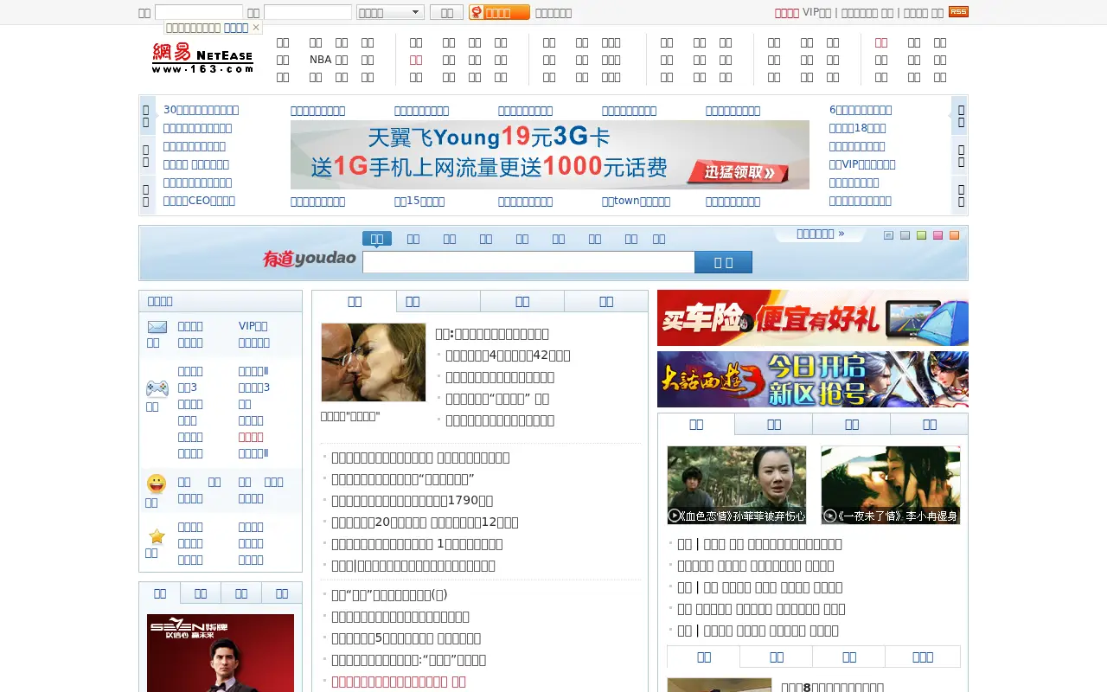Click the blue Youdao search button
The image size is (1107, 692).
(x=724, y=262)
